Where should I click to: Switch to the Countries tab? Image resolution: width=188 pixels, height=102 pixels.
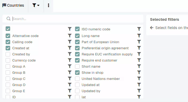[x=13, y=5]
